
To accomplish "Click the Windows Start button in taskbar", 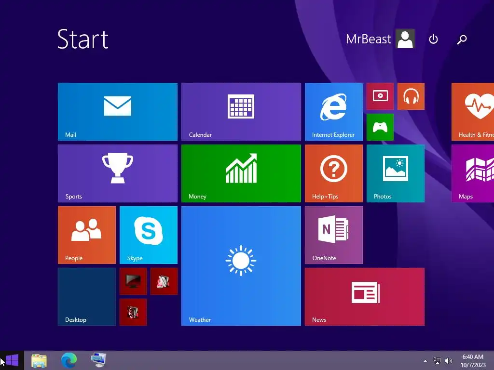I will tap(12, 360).
